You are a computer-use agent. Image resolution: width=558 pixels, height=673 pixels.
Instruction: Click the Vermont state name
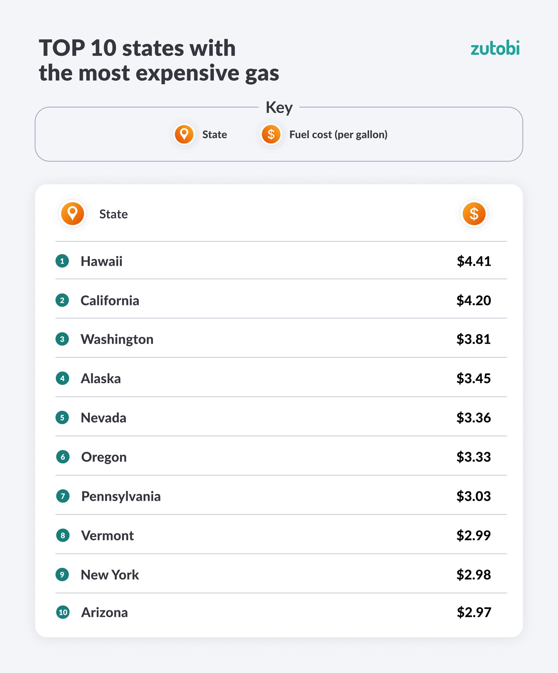(107, 535)
